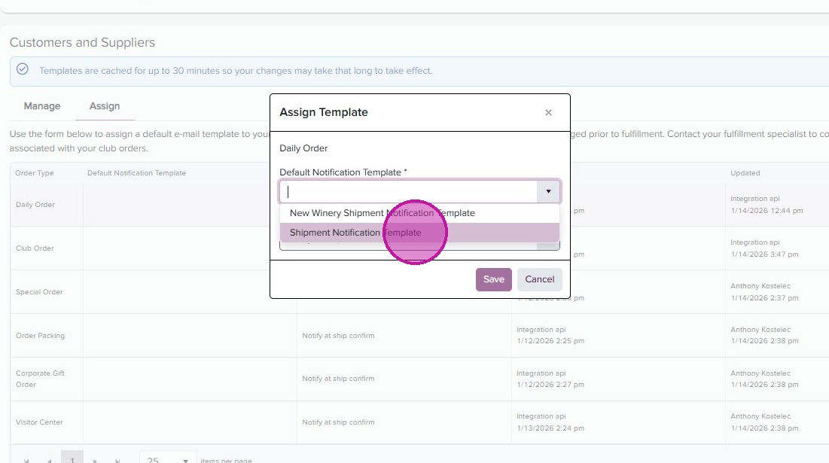Choose New Winery Shipment Notification Template option
Image resolution: width=829 pixels, height=463 pixels.
click(382, 213)
